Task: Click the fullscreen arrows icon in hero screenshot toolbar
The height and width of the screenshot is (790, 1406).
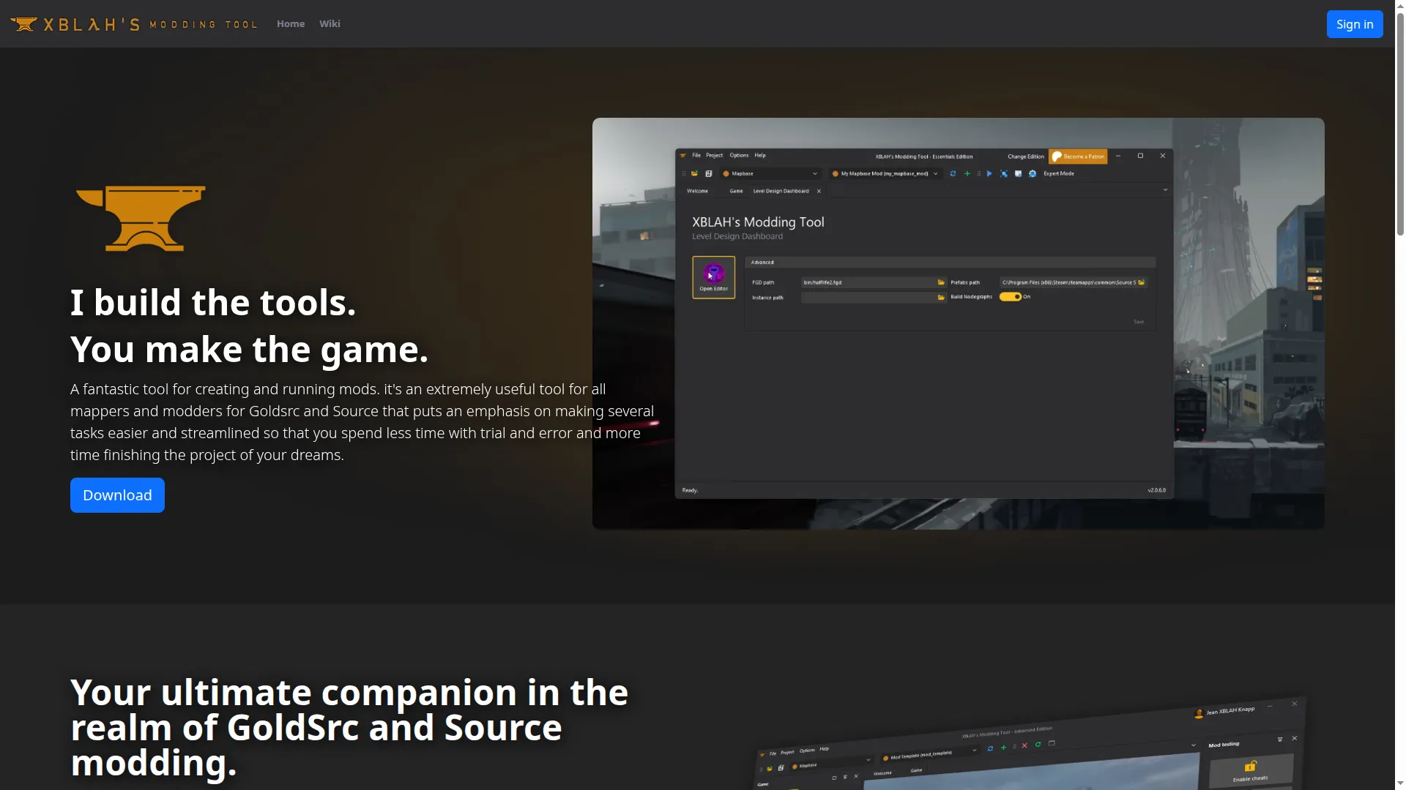Action: point(1004,173)
